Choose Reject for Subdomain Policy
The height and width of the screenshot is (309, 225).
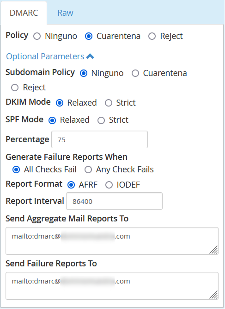point(15,88)
